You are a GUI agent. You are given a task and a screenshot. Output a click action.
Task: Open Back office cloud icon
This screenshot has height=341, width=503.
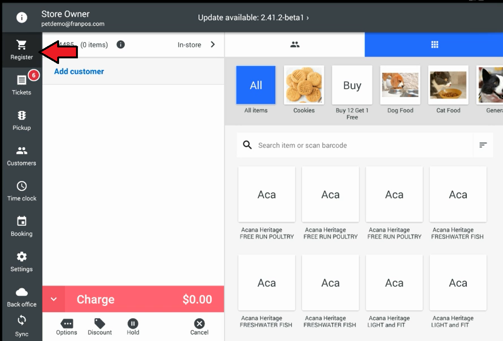[21, 297]
